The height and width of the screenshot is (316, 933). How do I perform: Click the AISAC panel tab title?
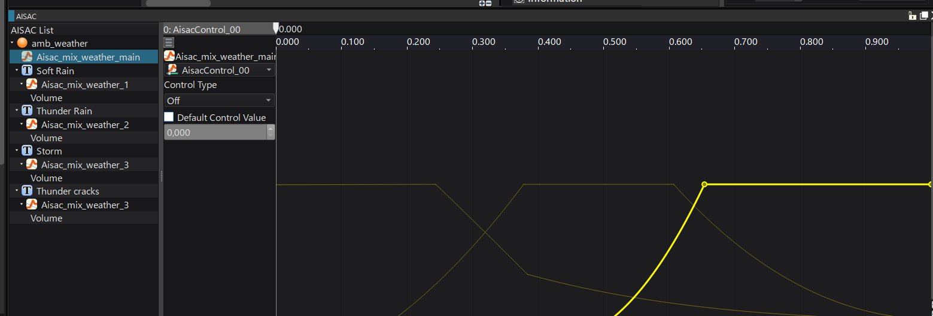coord(26,16)
